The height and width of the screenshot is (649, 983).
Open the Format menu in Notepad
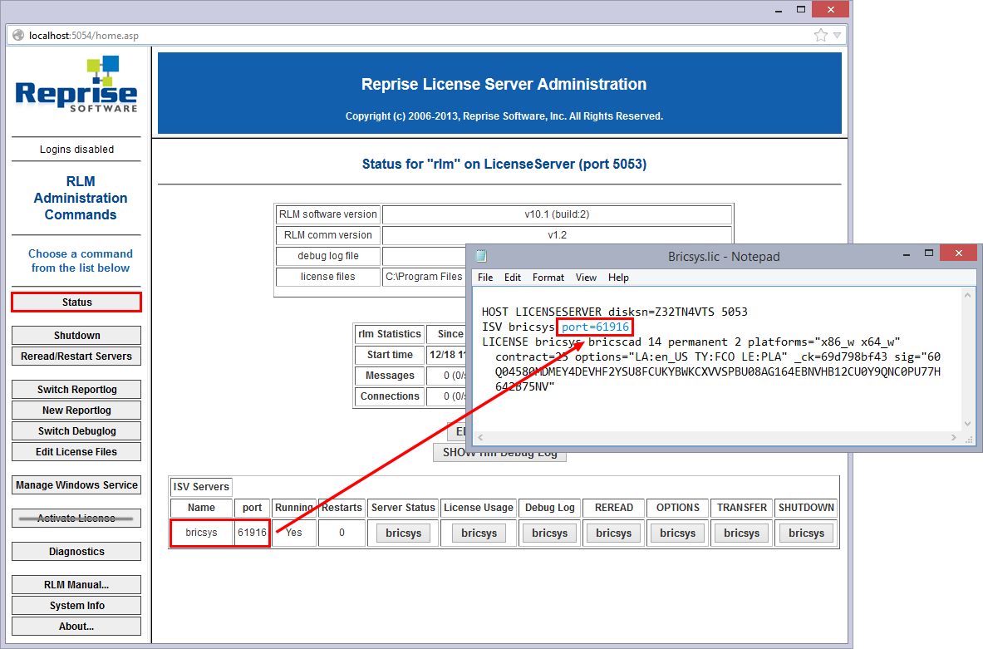point(548,278)
